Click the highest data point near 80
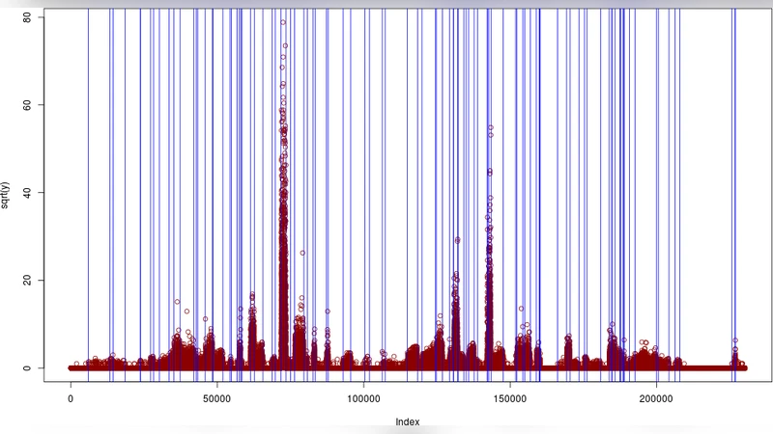 coord(282,22)
